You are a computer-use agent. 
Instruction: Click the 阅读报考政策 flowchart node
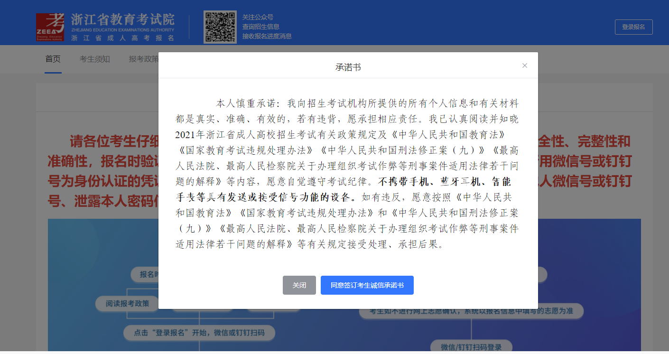[x=126, y=304]
